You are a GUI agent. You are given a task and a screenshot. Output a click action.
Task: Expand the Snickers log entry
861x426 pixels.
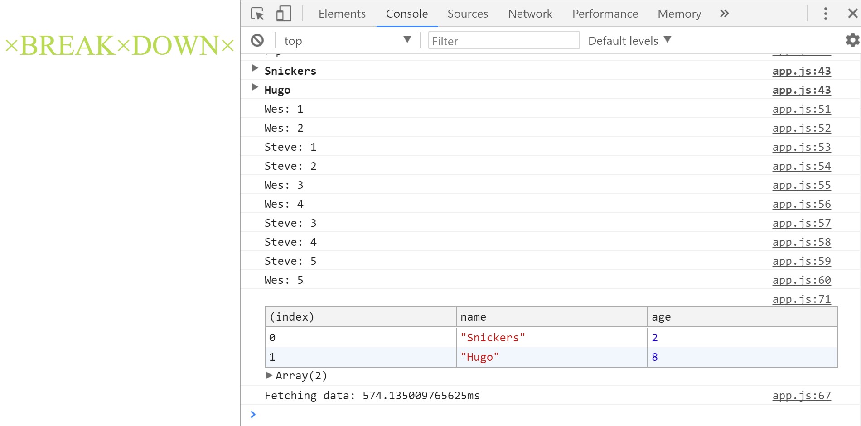click(255, 68)
